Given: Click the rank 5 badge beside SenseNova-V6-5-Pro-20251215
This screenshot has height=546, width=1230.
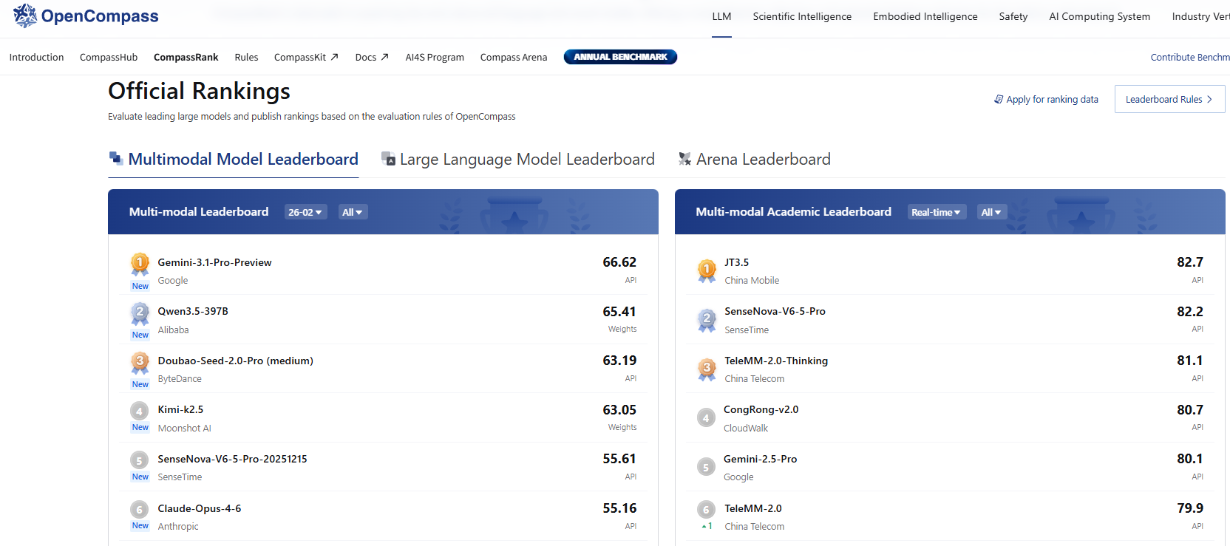Looking at the screenshot, I should [x=139, y=460].
